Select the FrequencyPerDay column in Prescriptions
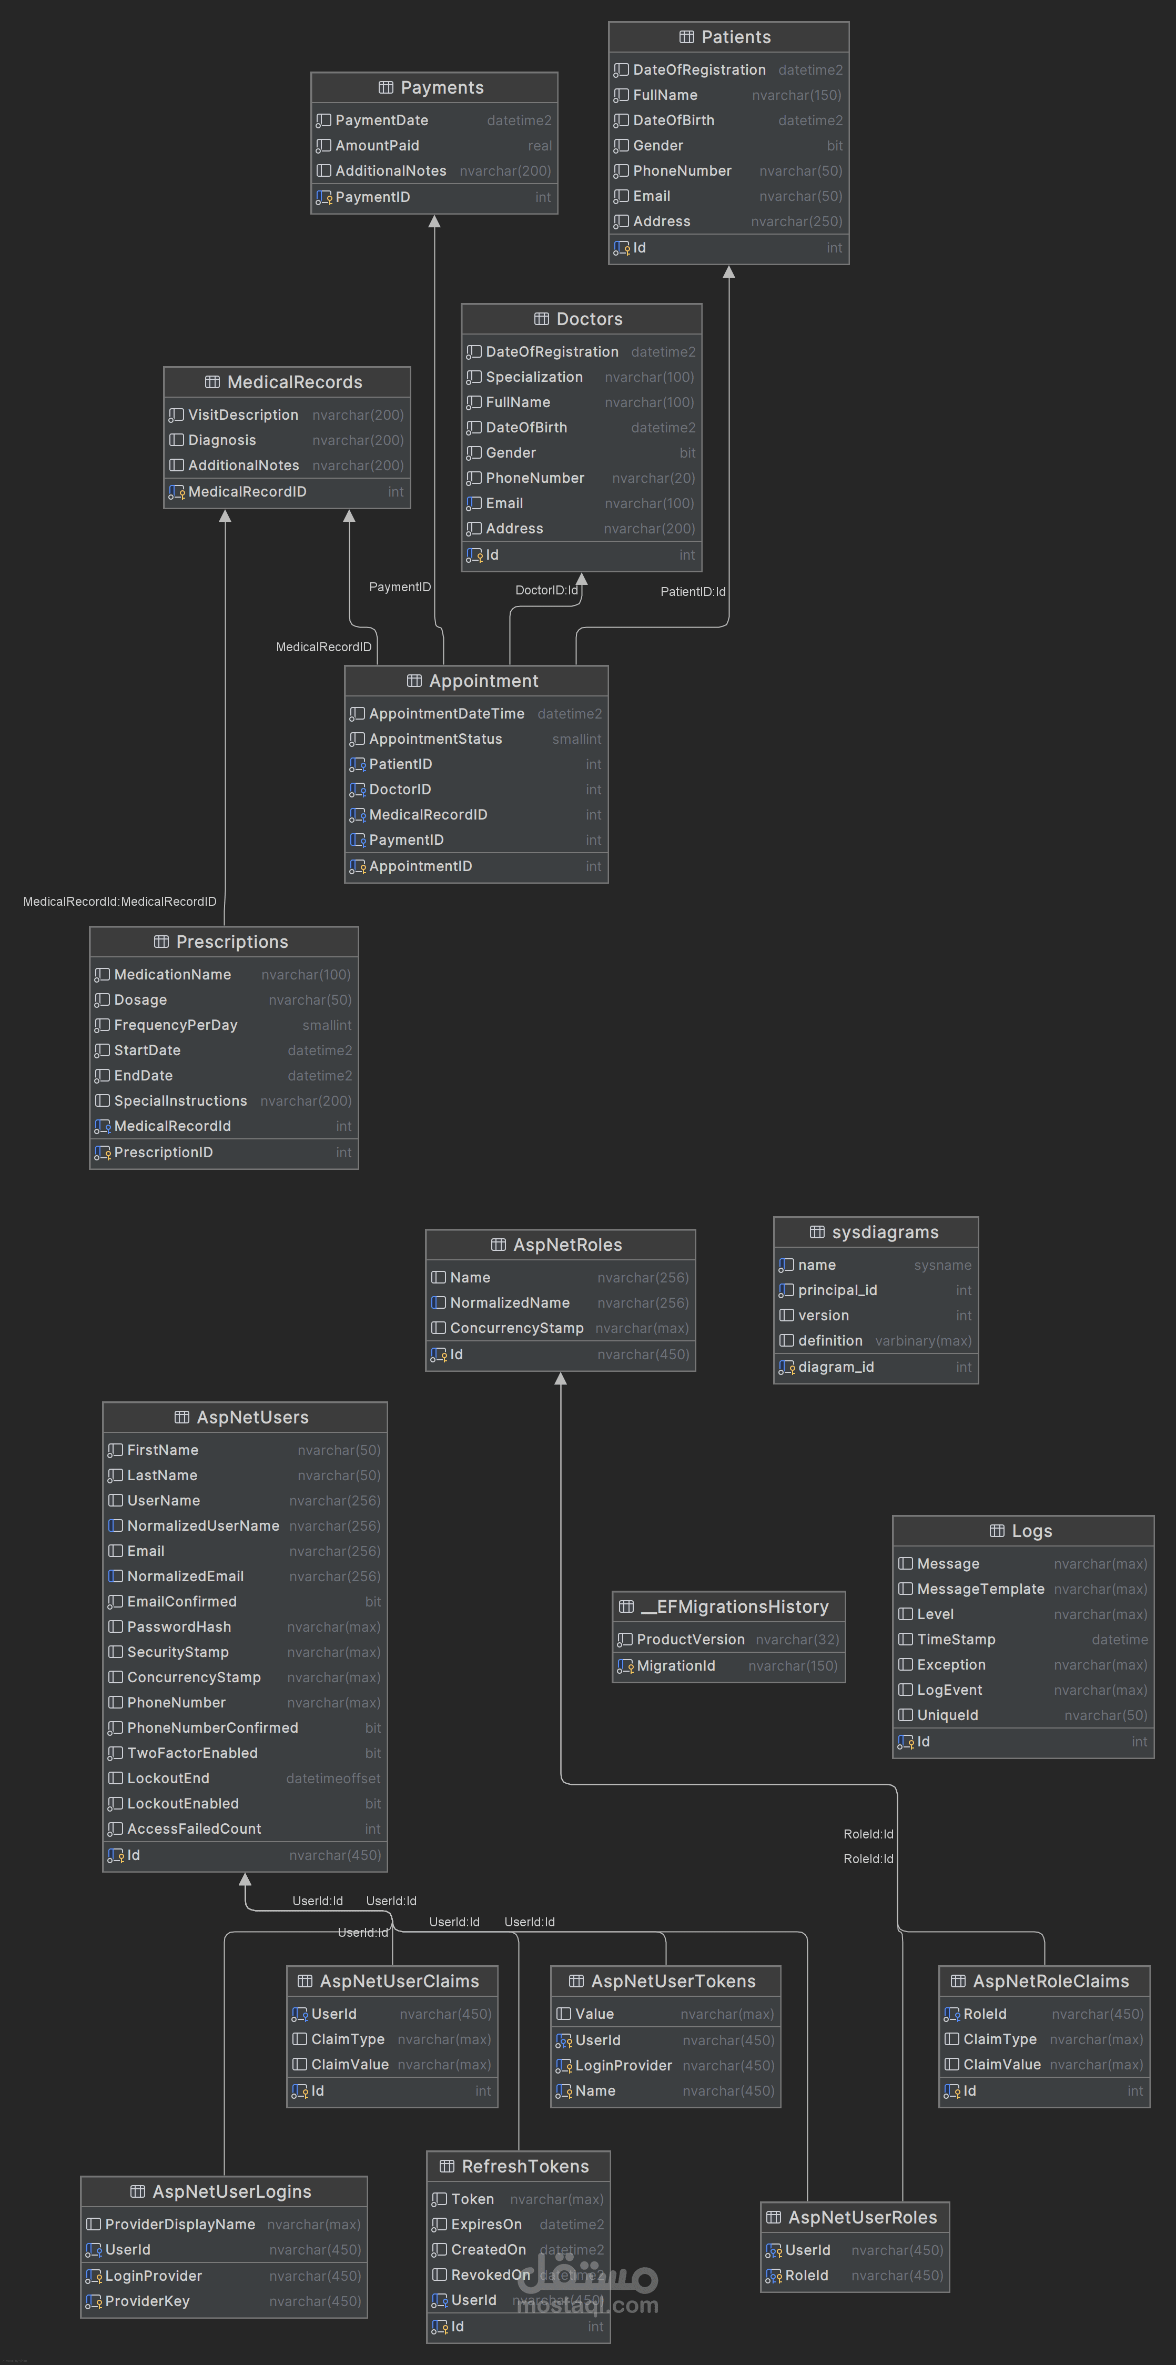1176x2365 pixels. click(175, 1026)
